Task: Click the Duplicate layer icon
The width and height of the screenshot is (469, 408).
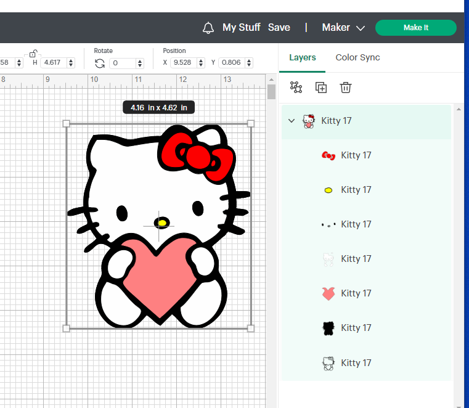Action: pyautogui.click(x=321, y=88)
